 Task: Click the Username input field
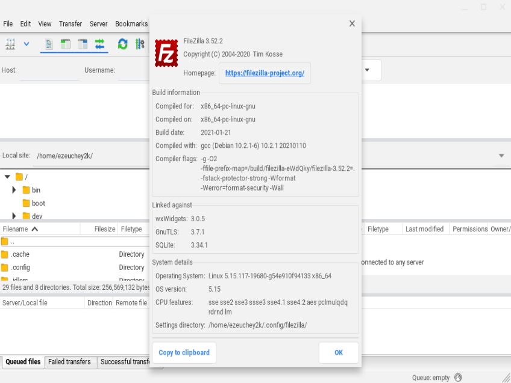pyautogui.click(x=134, y=70)
